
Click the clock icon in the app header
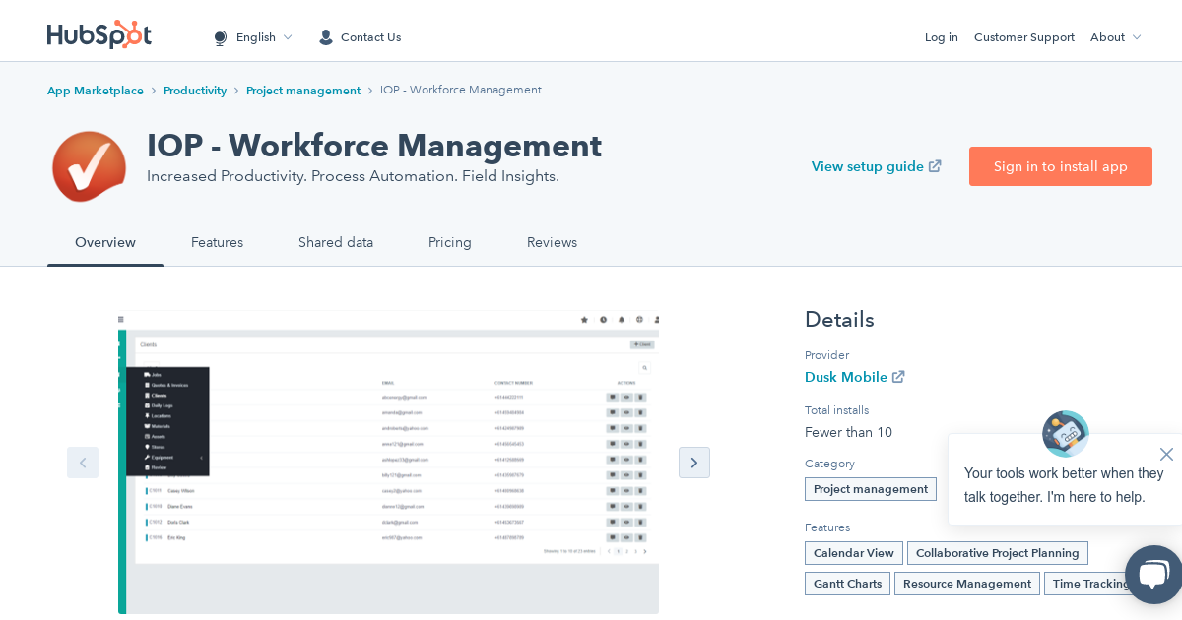[x=604, y=320]
